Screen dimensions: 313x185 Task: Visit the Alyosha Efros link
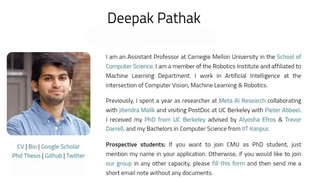coord(257,119)
